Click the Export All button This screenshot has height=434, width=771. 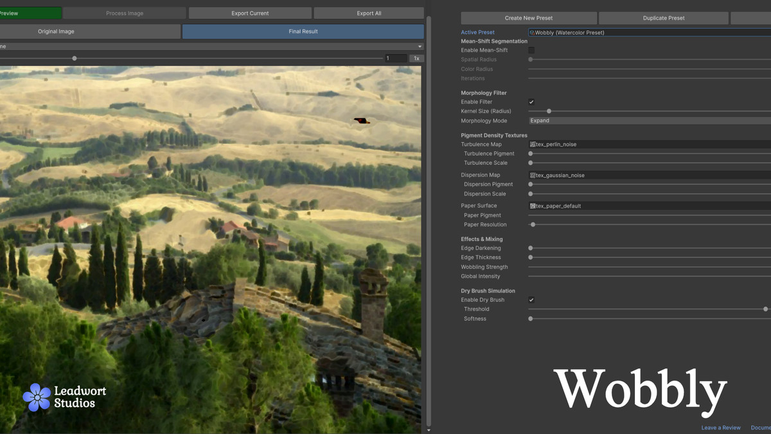pyautogui.click(x=369, y=13)
